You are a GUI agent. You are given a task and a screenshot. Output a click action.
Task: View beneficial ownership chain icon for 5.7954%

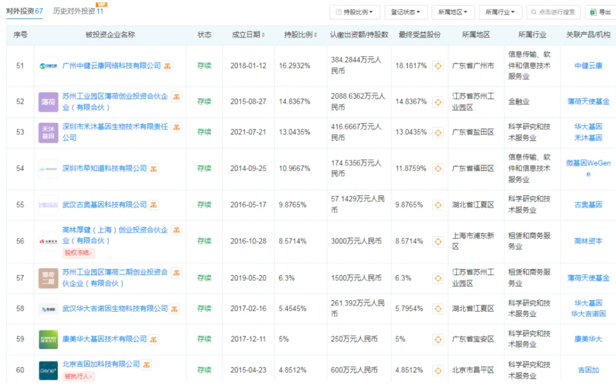(438, 309)
